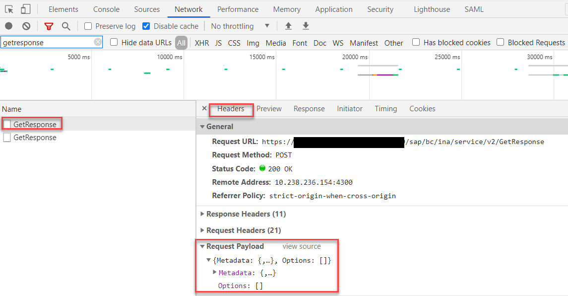View the Timing detail tab
This screenshot has width=568, height=296.
point(386,108)
